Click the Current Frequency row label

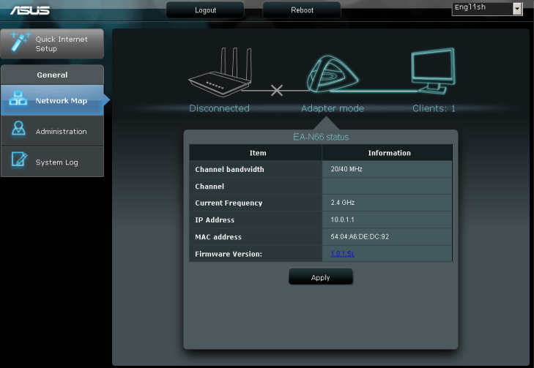[229, 203]
